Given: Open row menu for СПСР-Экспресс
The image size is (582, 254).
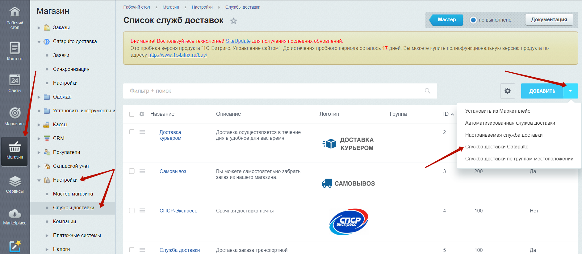Looking at the screenshot, I should click(x=142, y=211).
